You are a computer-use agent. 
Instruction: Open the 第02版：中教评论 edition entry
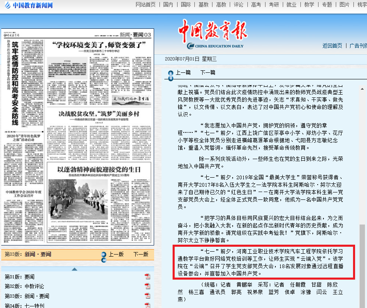click(24, 286)
